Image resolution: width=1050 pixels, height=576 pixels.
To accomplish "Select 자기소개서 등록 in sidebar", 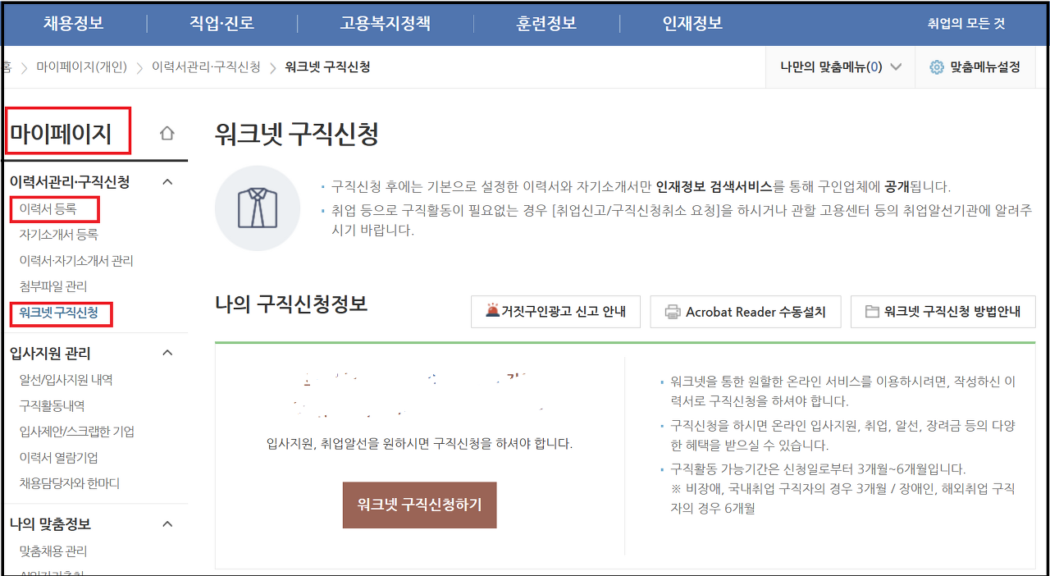I will tap(58, 235).
